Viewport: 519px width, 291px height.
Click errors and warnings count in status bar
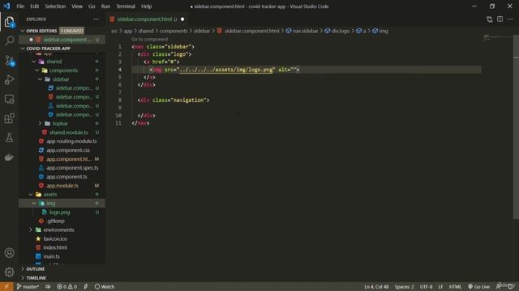[x=66, y=287]
